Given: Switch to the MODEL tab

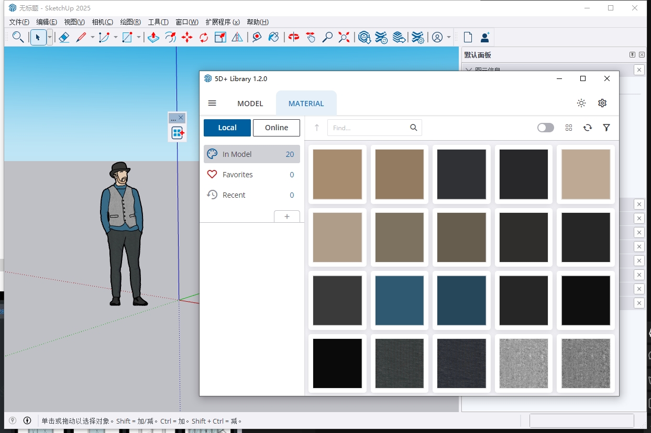Looking at the screenshot, I should point(250,103).
